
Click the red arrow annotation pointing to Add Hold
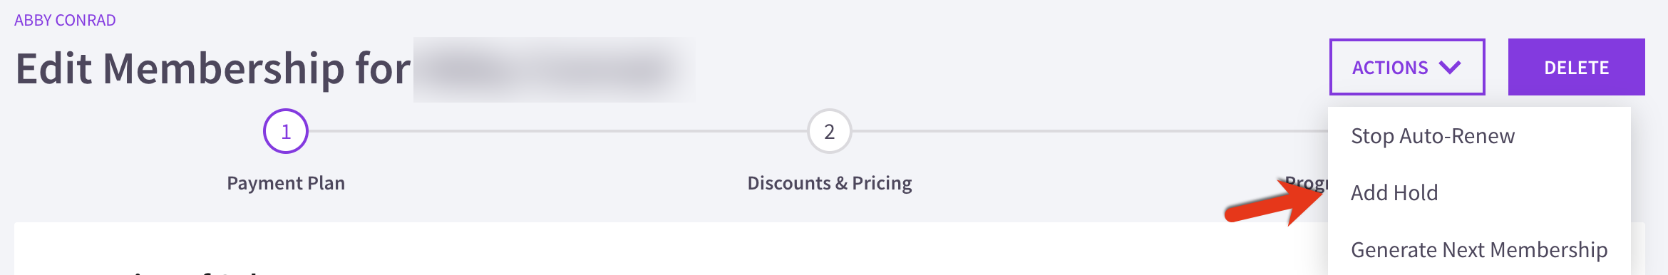(x=1274, y=203)
